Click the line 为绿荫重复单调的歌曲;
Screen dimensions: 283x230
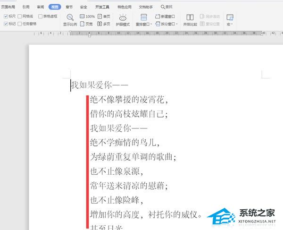point(133,157)
